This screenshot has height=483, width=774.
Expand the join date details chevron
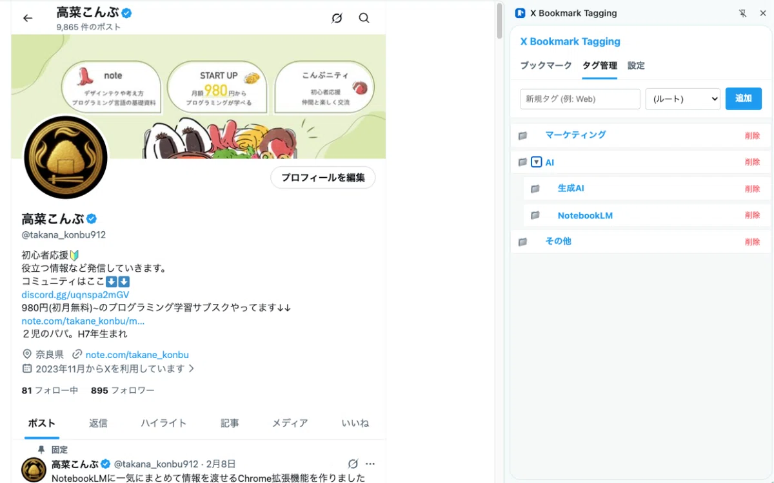(x=191, y=368)
